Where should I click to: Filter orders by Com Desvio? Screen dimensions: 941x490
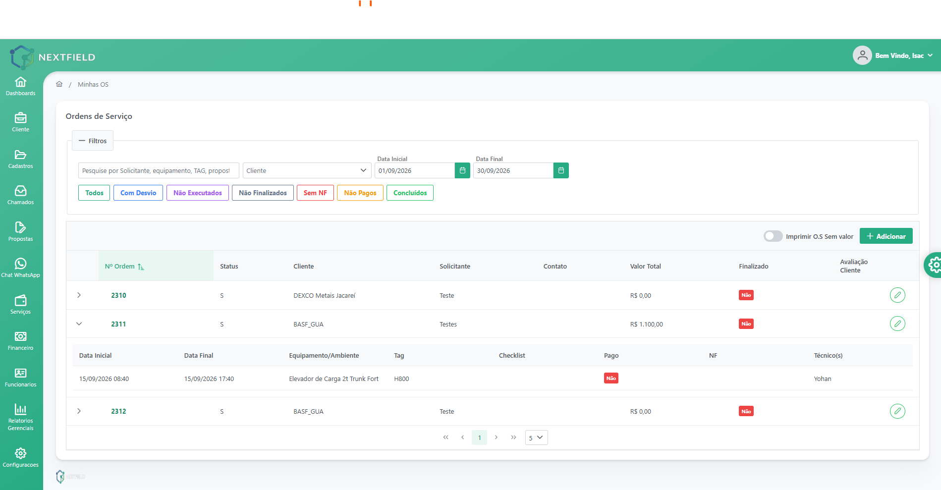click(138, 193)
